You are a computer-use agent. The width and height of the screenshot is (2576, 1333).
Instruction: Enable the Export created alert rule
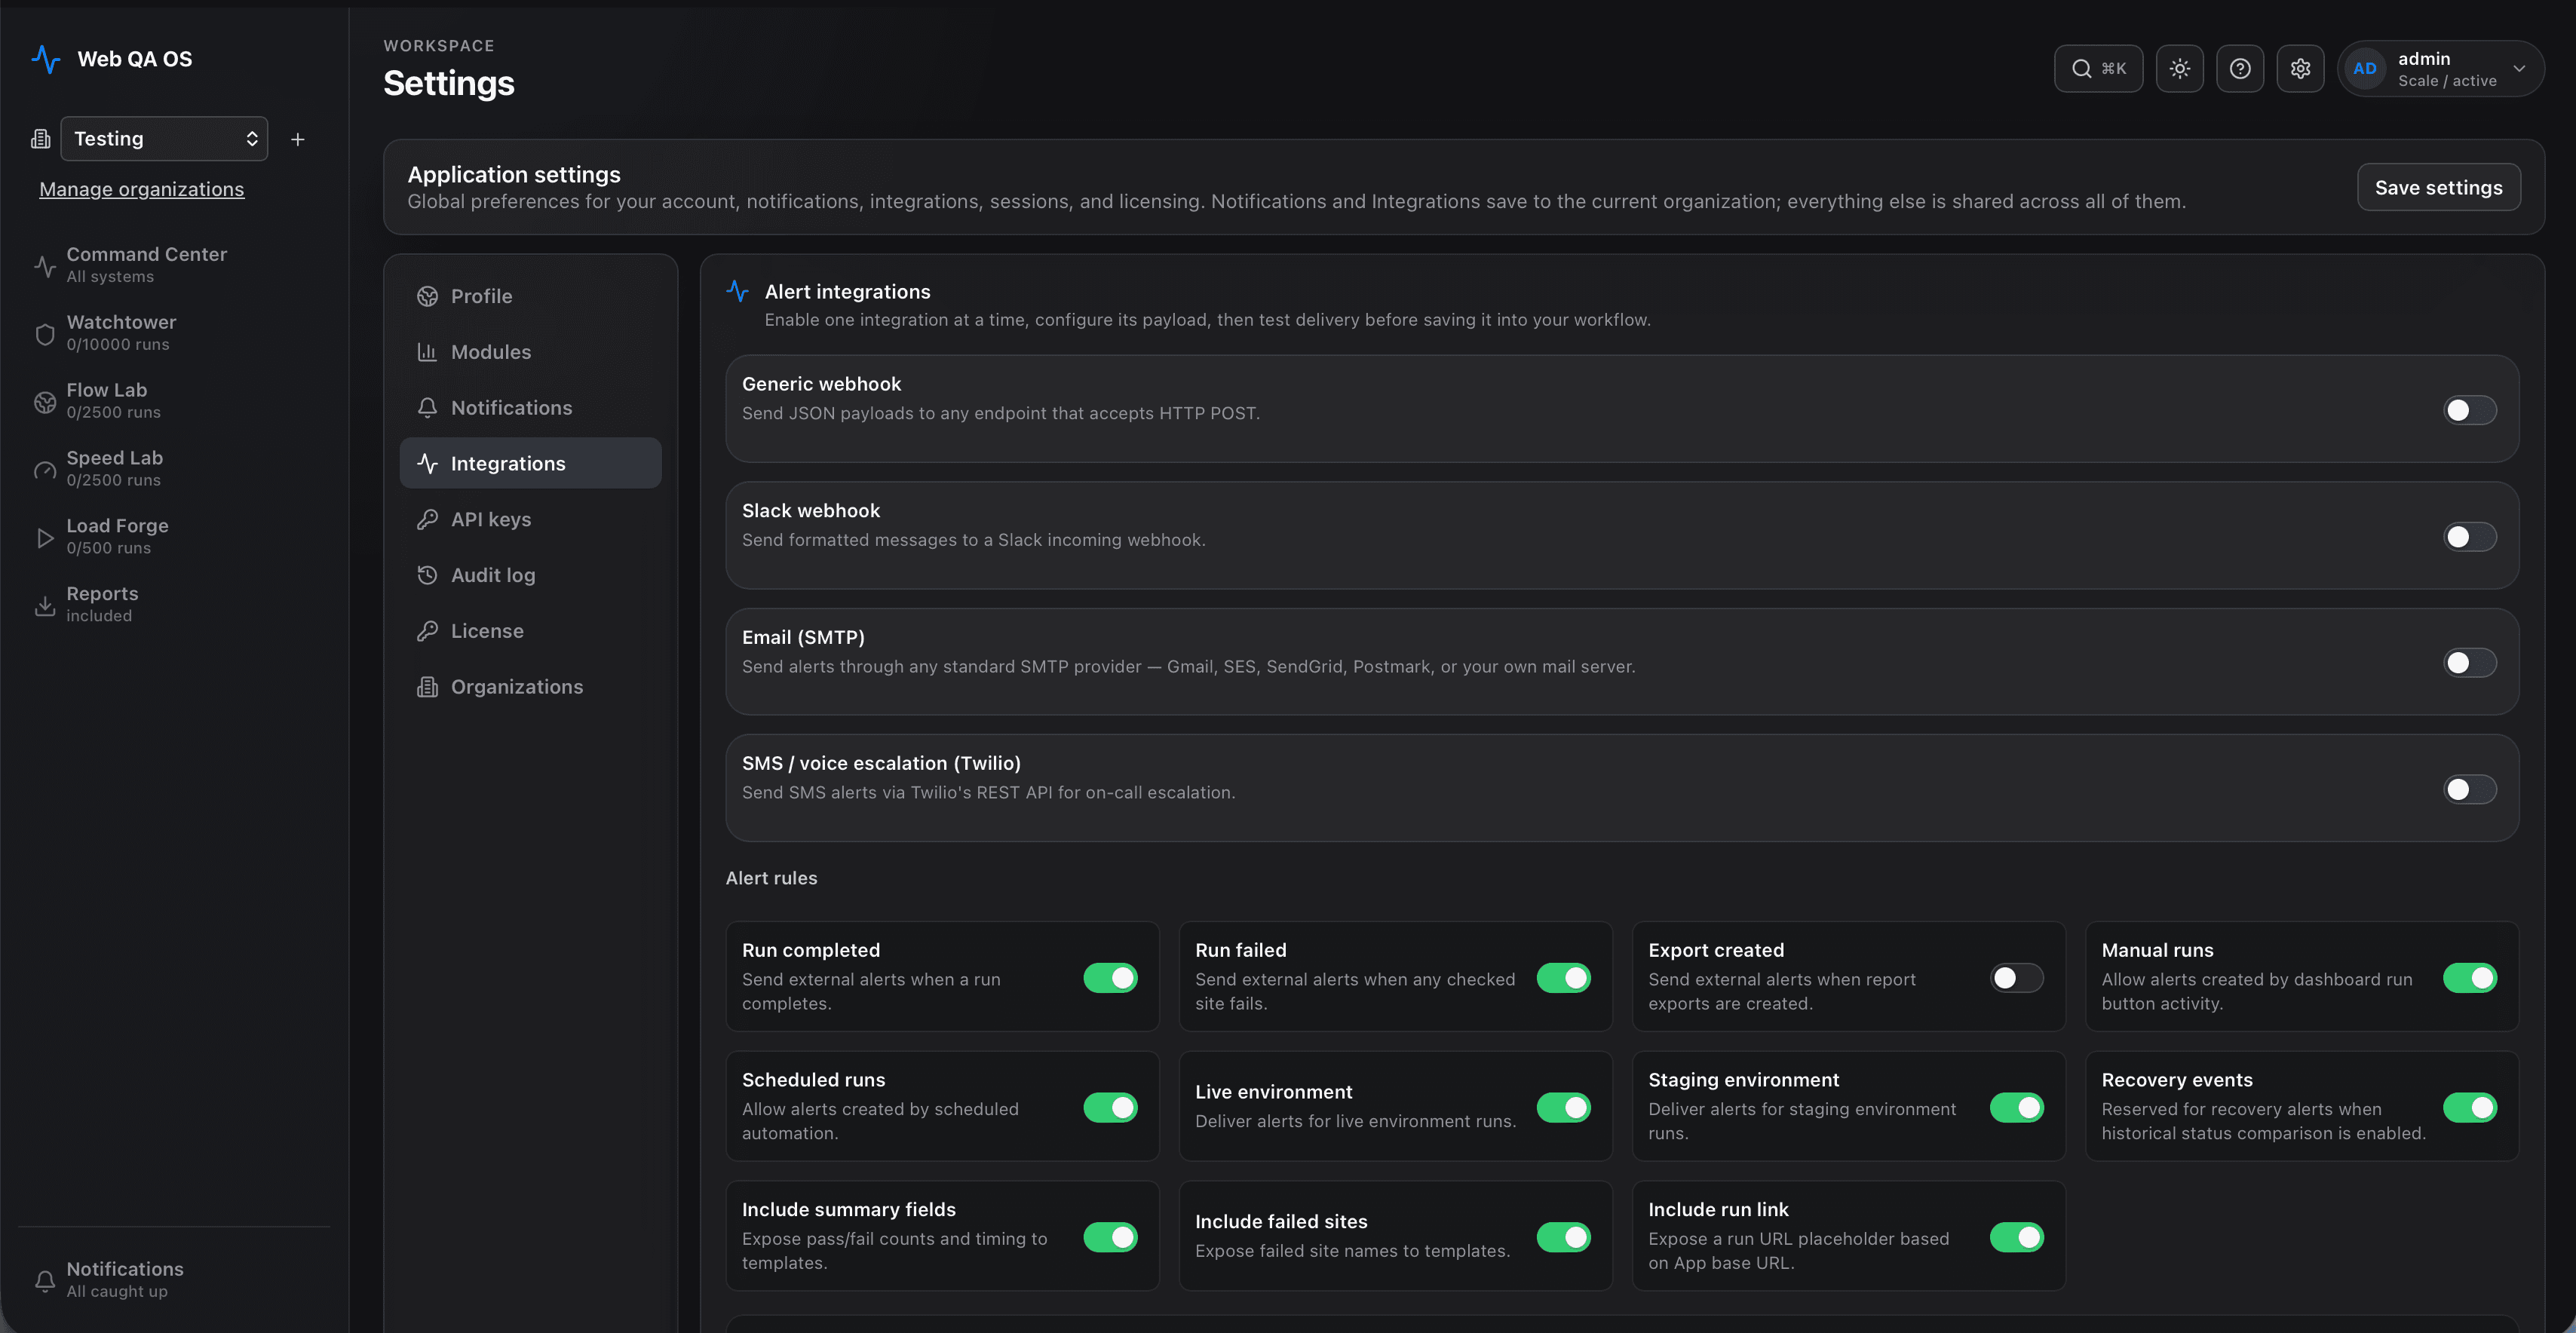click(2017, 978)
